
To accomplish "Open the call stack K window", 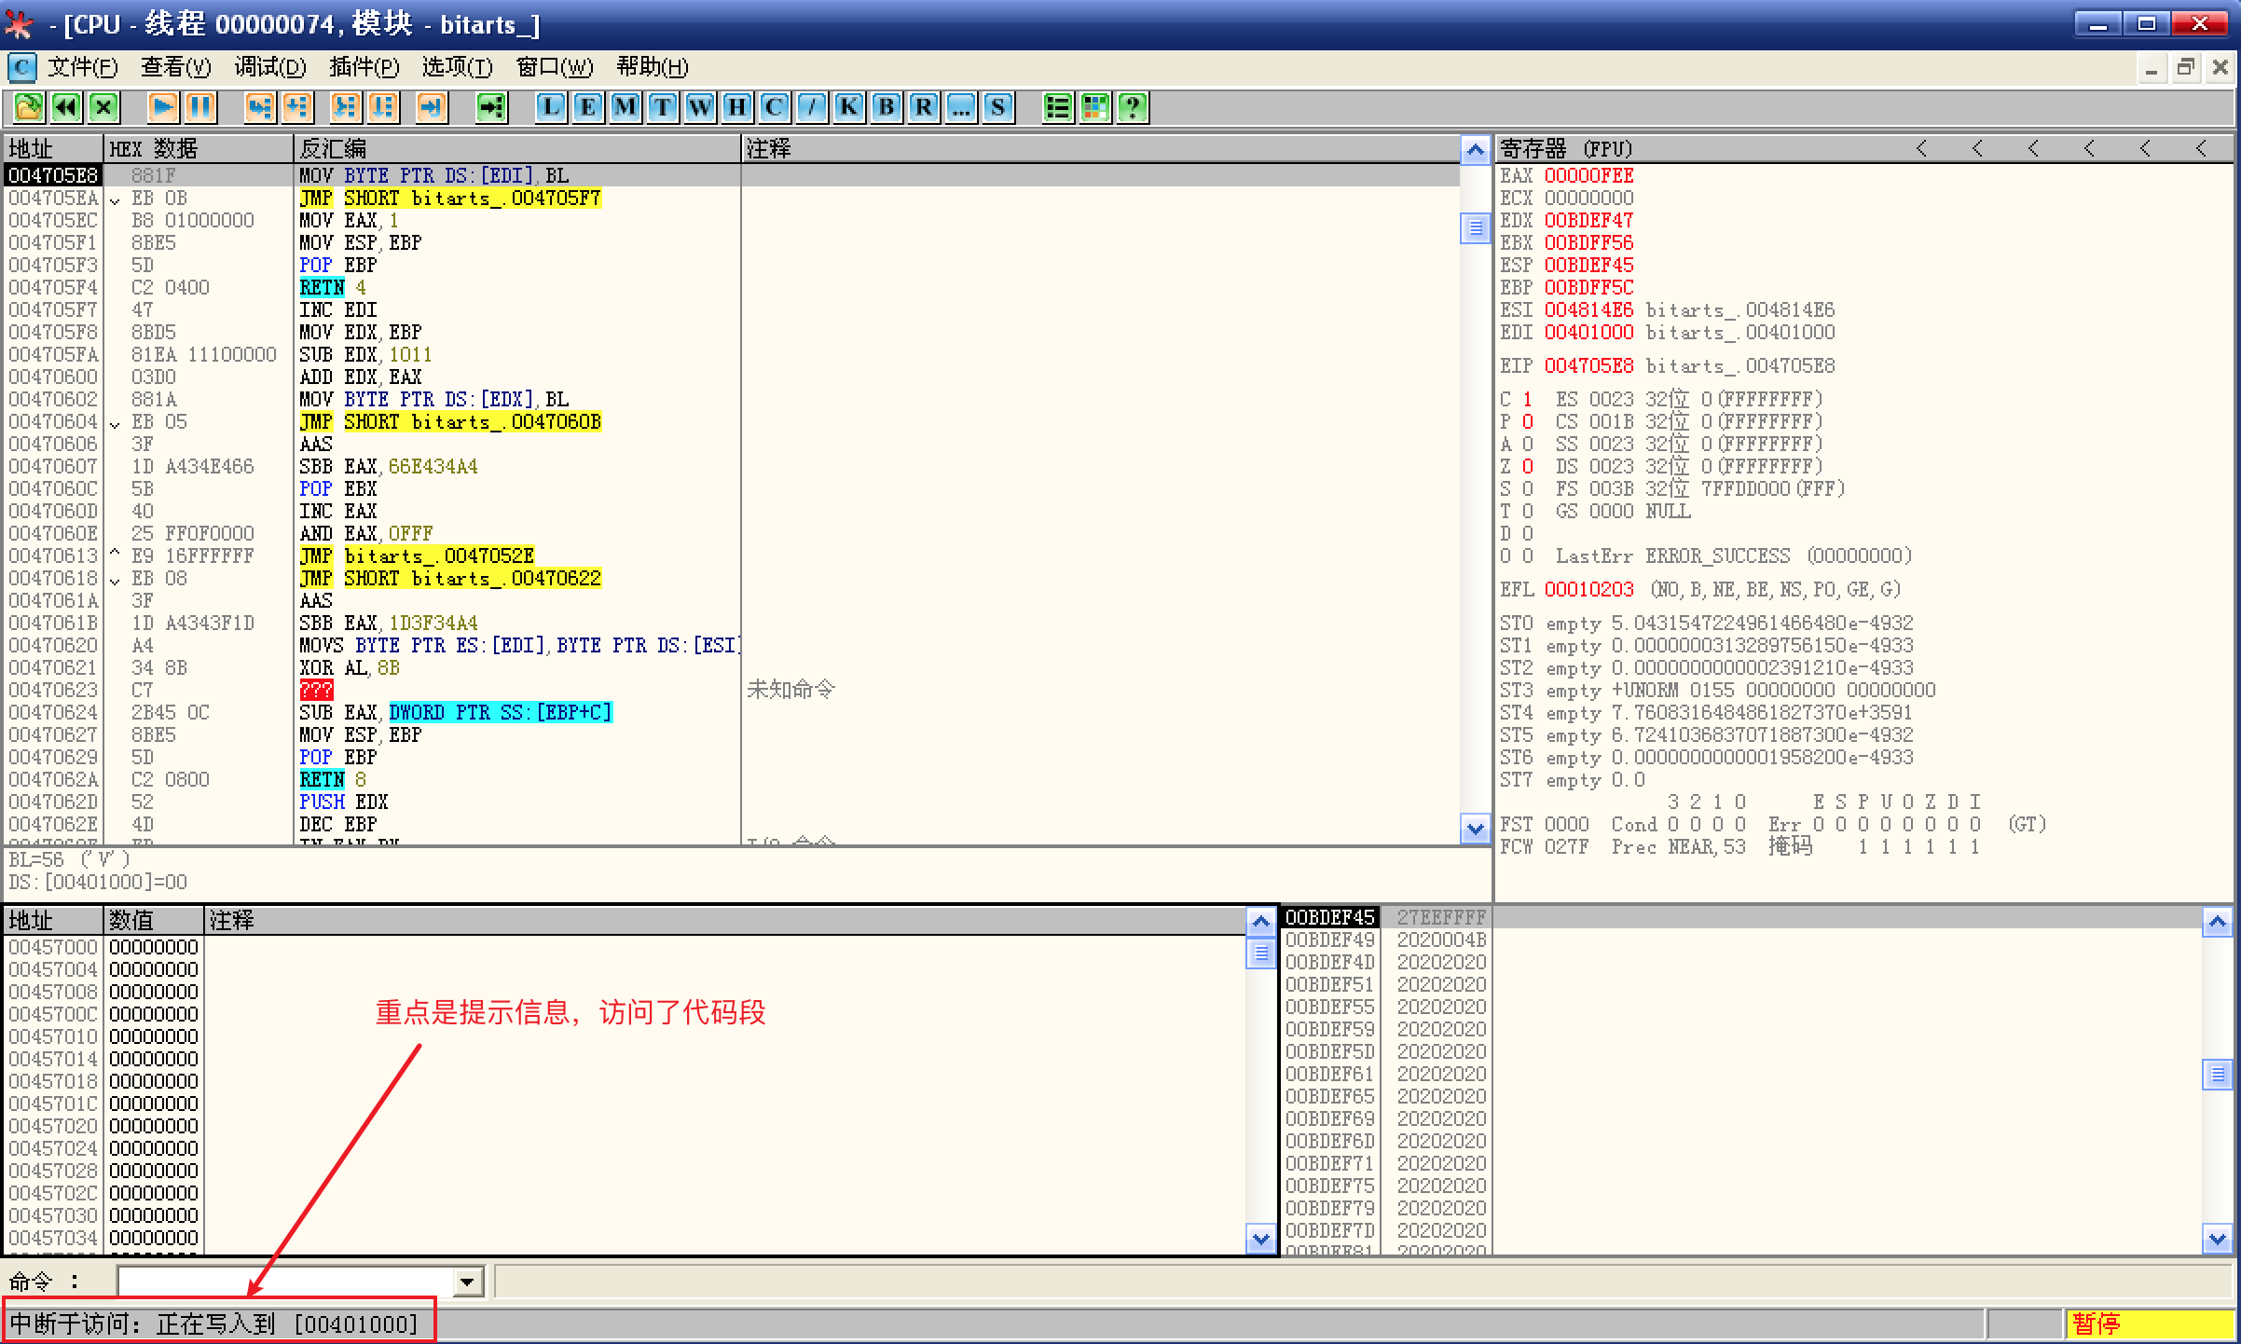I will (849, 107).
